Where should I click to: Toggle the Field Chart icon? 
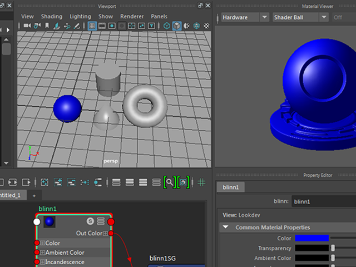[132, 26]
